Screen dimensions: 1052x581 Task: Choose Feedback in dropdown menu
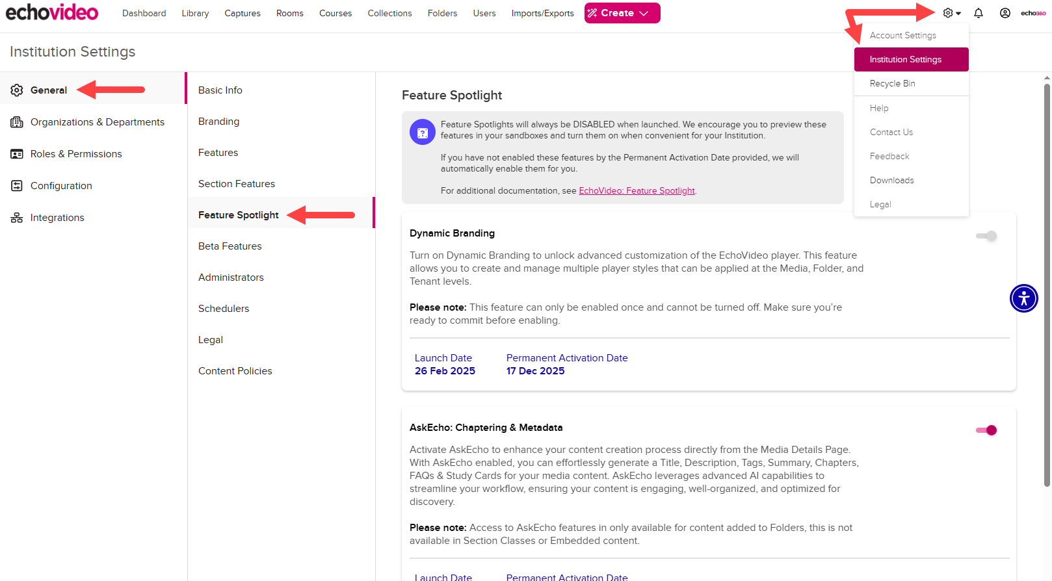click(912, 156)
